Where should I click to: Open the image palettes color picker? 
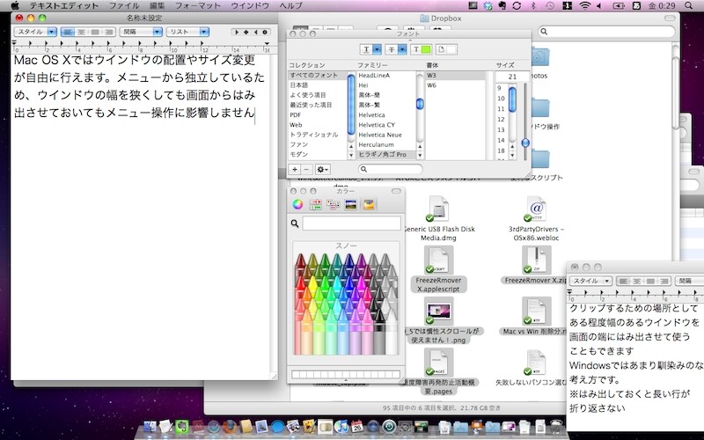tap(351, 205)
